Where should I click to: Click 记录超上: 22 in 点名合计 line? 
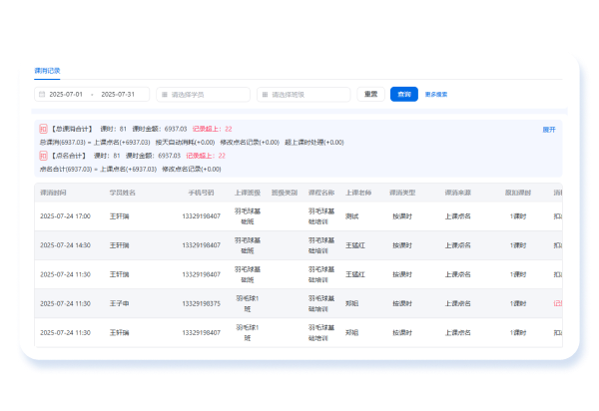(x=206, y=156)
